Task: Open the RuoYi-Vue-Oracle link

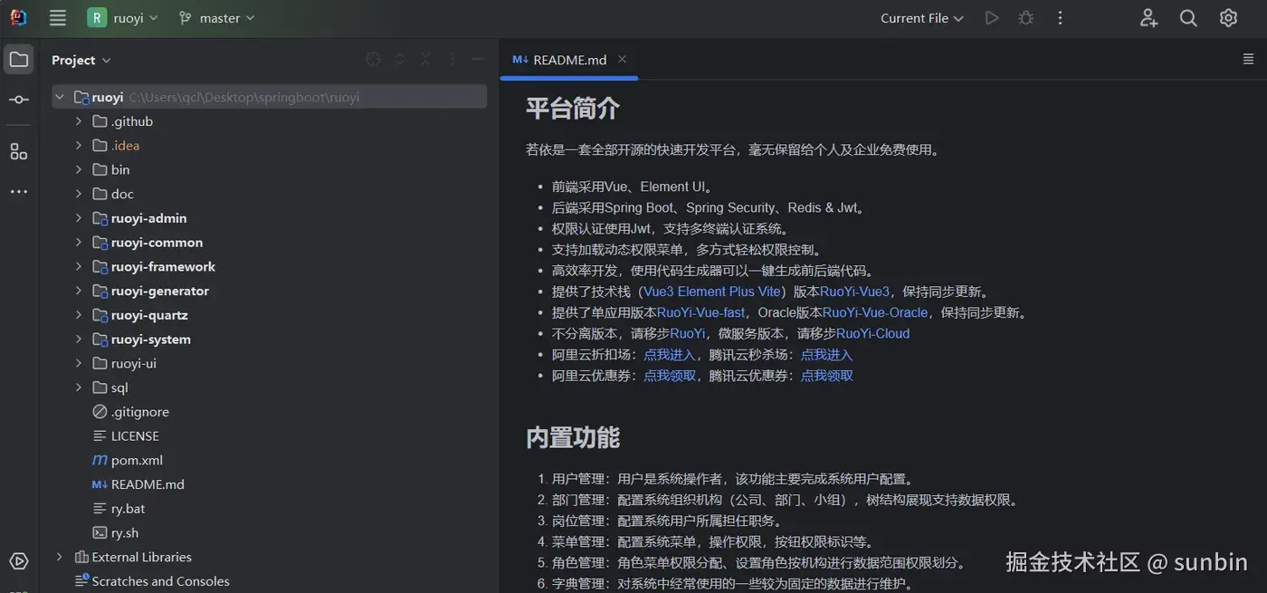Action: [875, 312]
